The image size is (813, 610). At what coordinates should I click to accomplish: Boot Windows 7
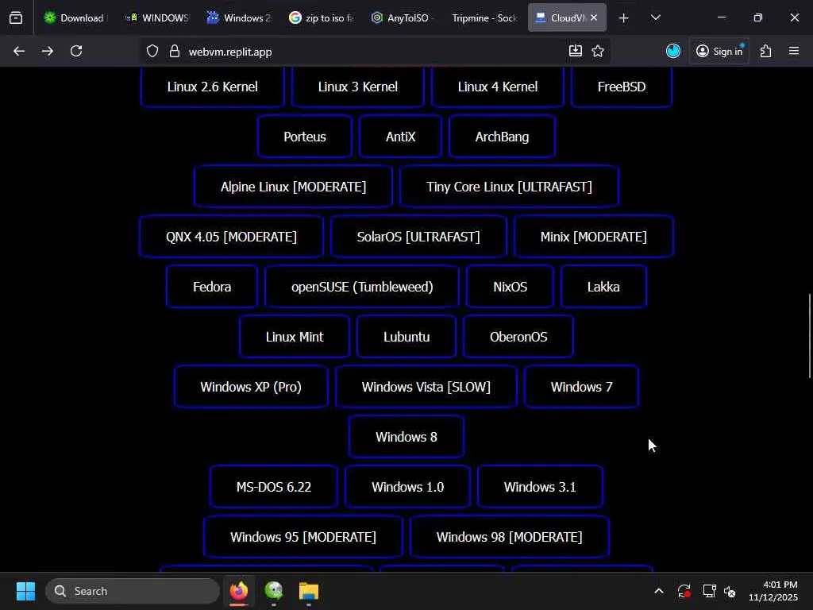coord(582,387)
